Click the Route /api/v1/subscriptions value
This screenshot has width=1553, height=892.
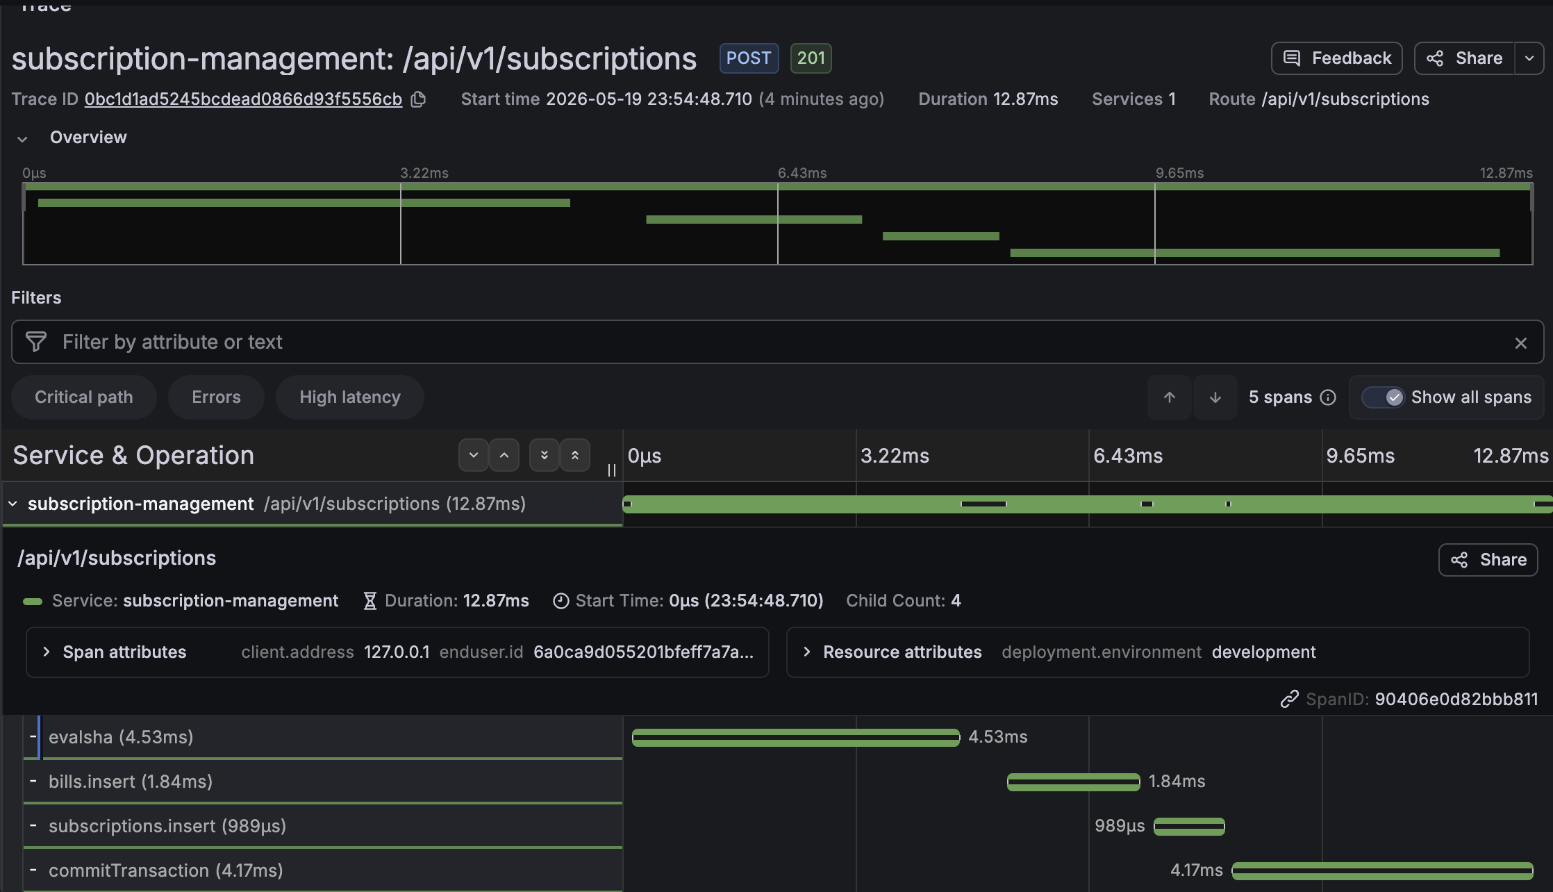click(x=1345, y=99)
